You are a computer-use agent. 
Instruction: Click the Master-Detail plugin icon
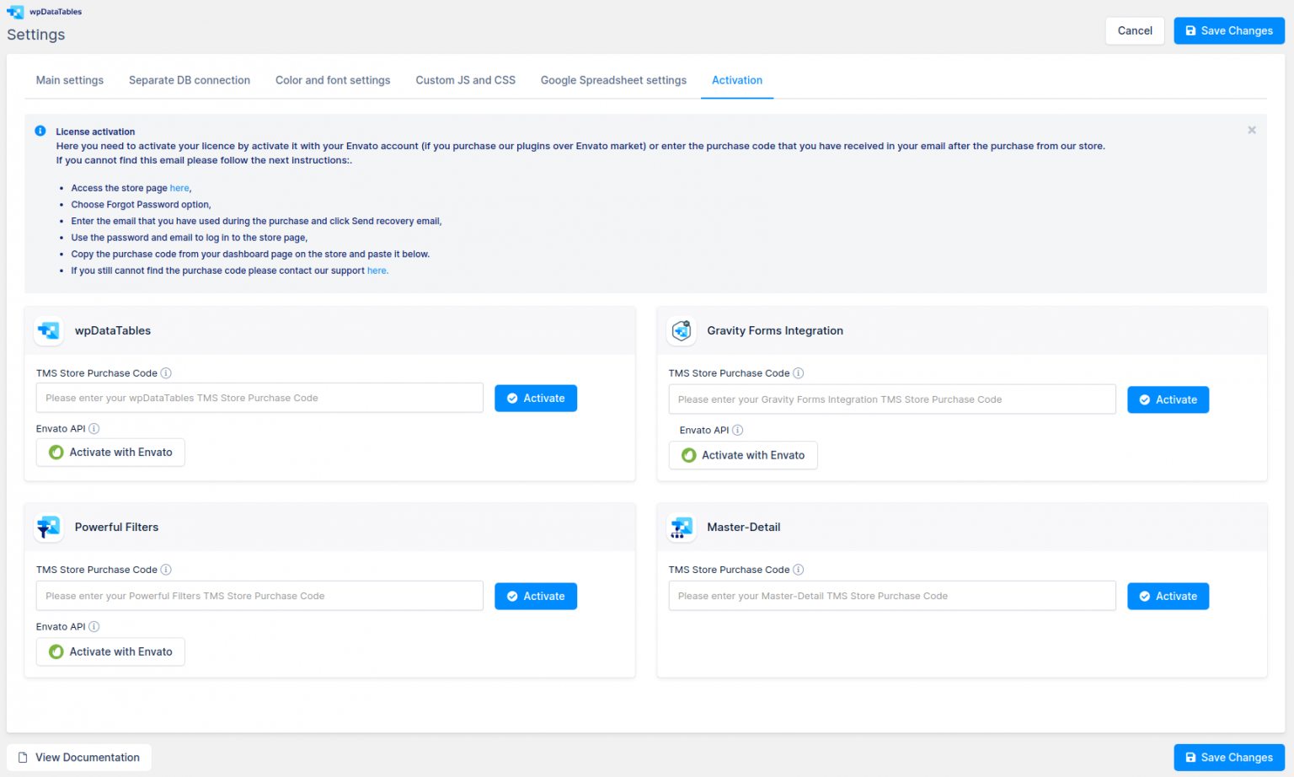[682, 528]
